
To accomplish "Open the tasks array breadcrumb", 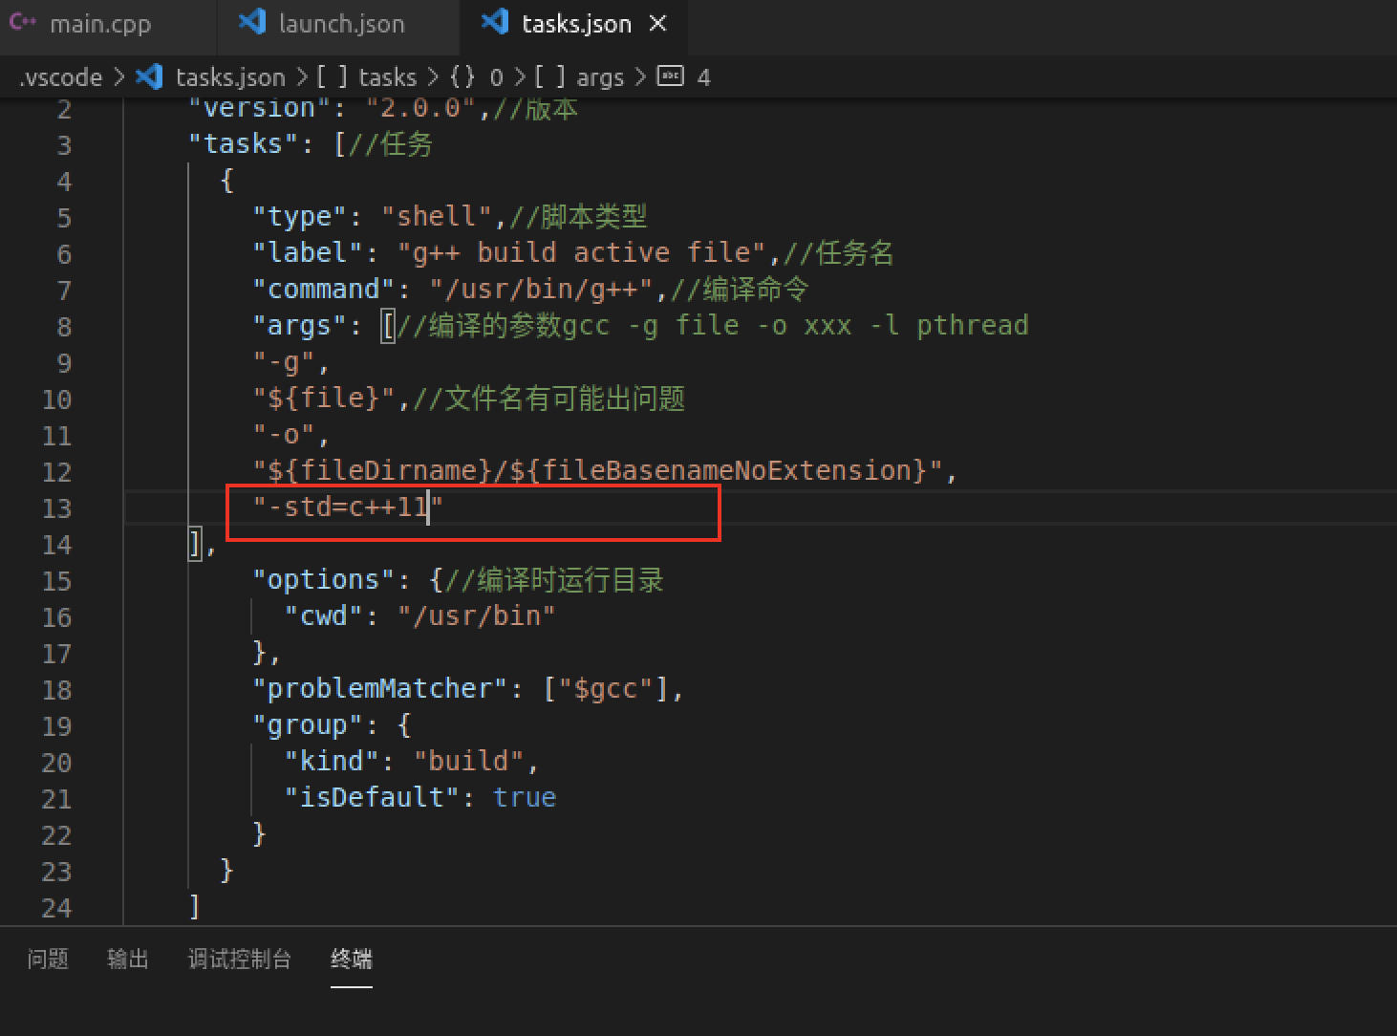I will point(367,77).
